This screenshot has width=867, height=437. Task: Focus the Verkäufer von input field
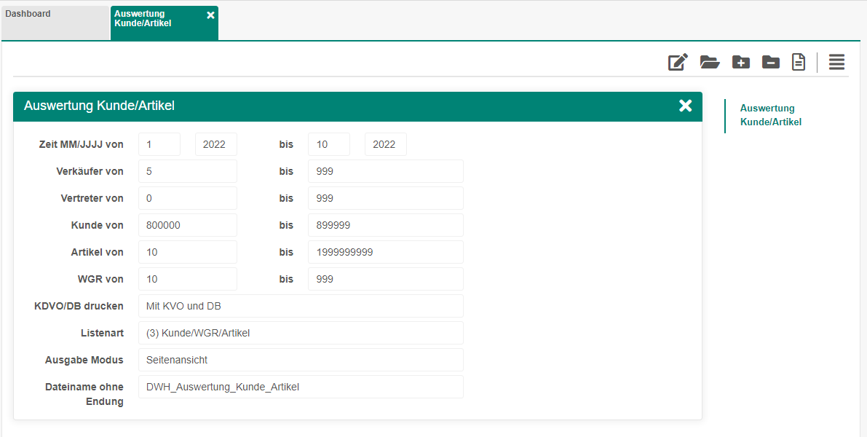[188, 171]
